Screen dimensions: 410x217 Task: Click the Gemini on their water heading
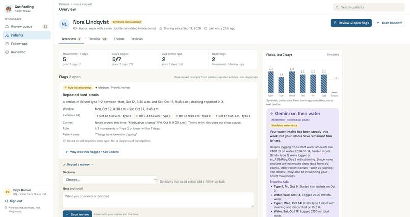298,114
